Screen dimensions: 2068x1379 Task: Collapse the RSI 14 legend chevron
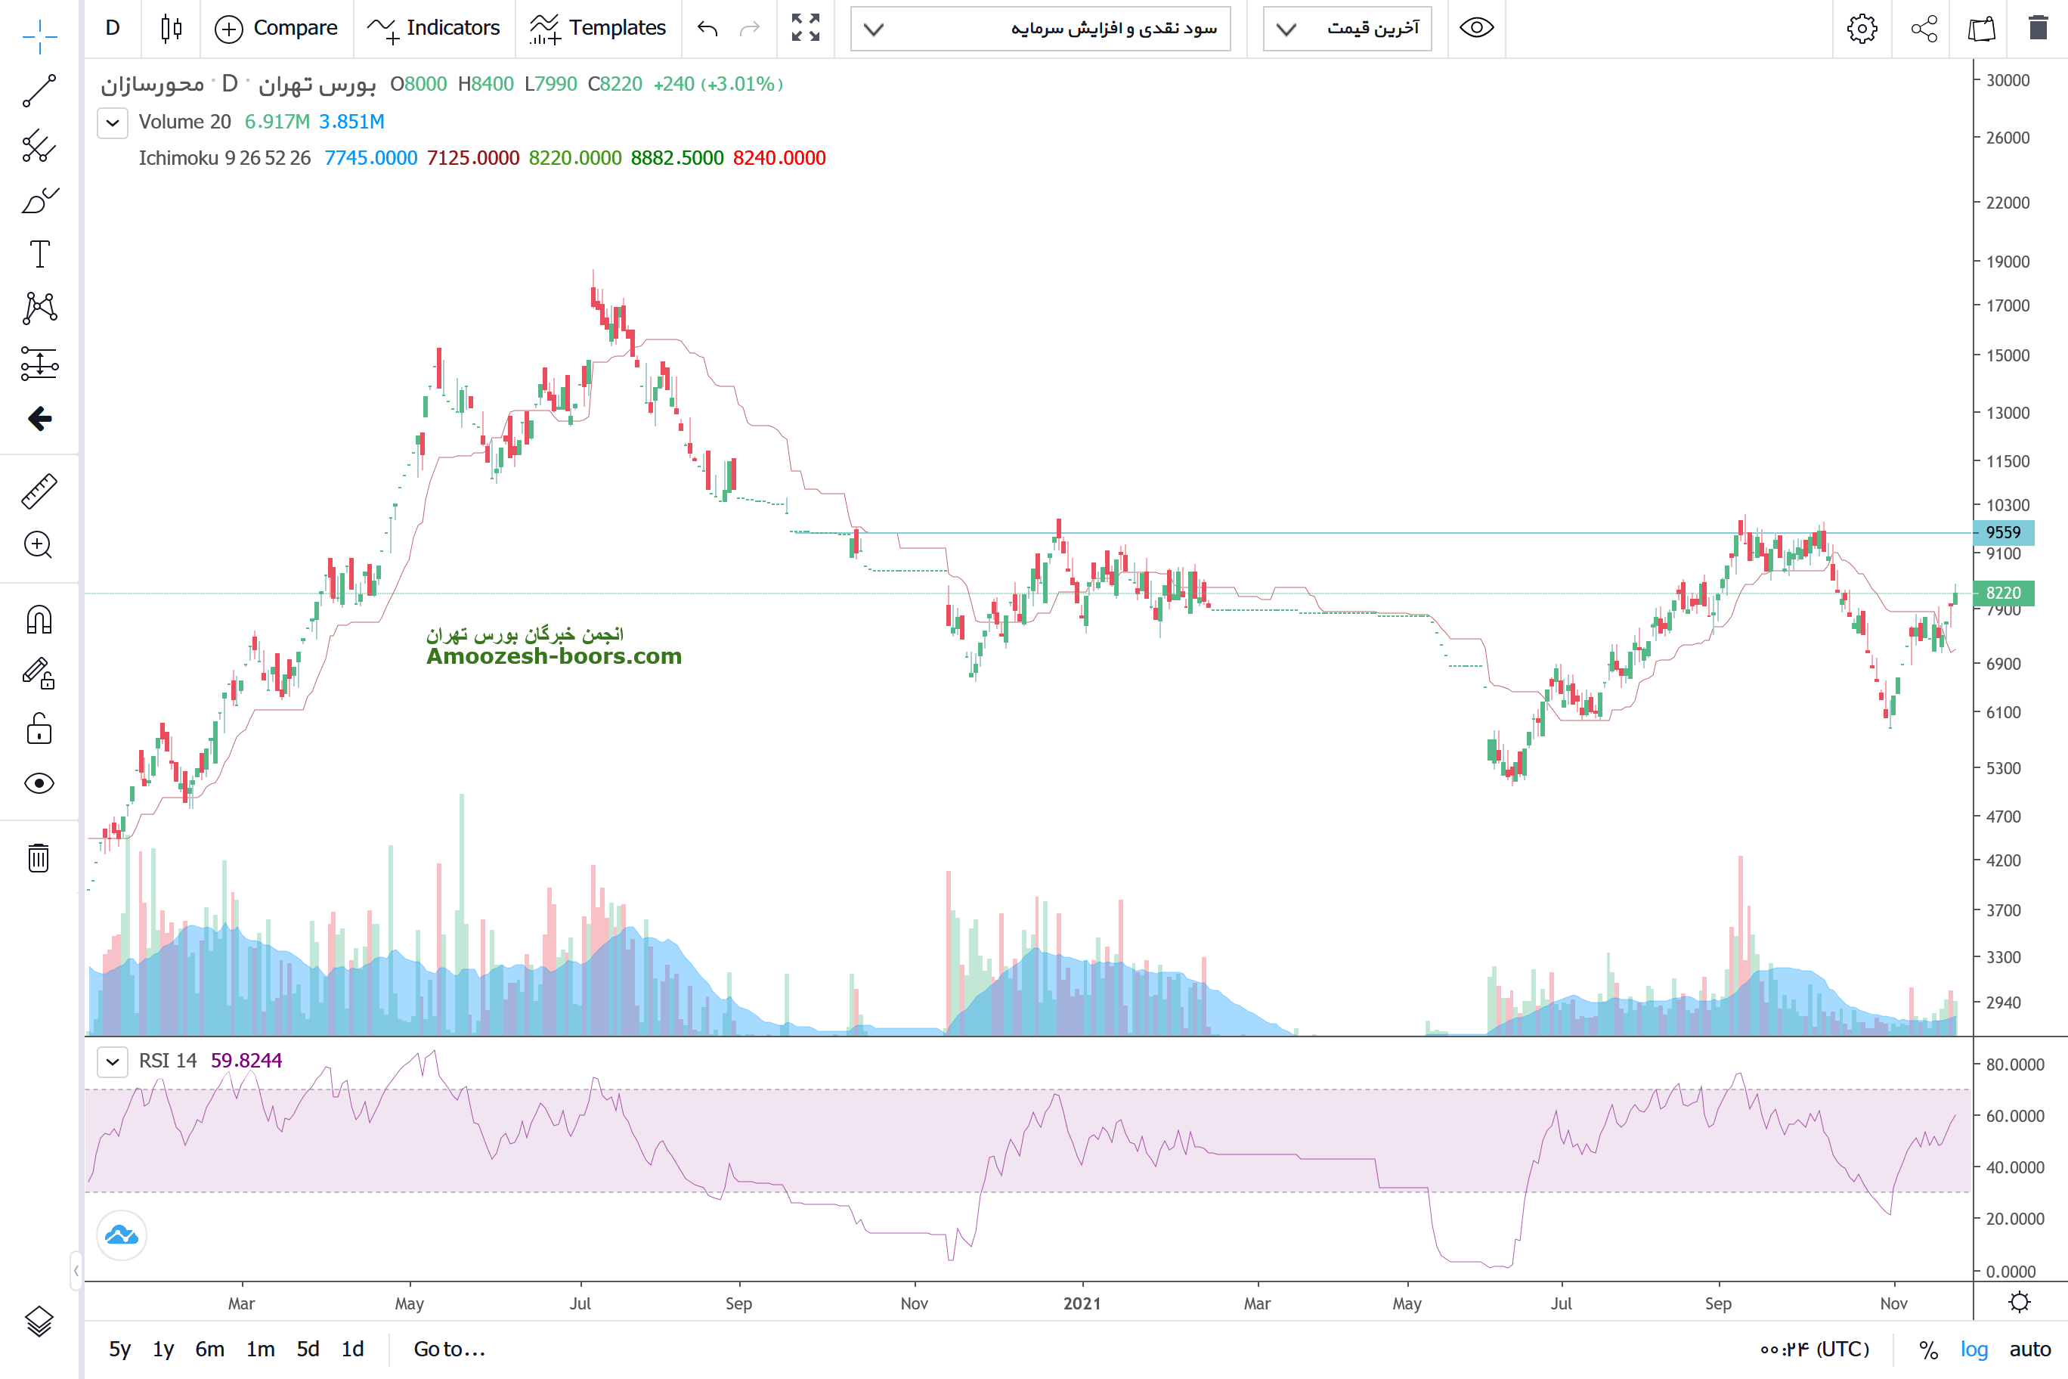113,1061
